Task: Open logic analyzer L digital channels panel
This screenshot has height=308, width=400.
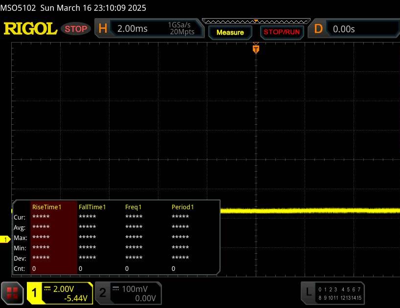Action: [x=333, y=293]
